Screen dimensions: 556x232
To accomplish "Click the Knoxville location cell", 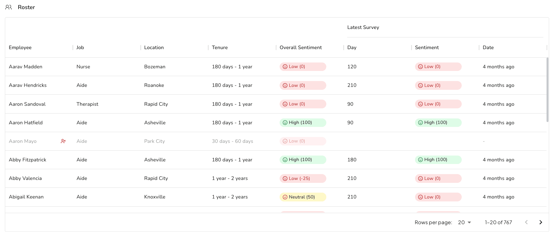I will pyautogui.click(x=155, y=197).
